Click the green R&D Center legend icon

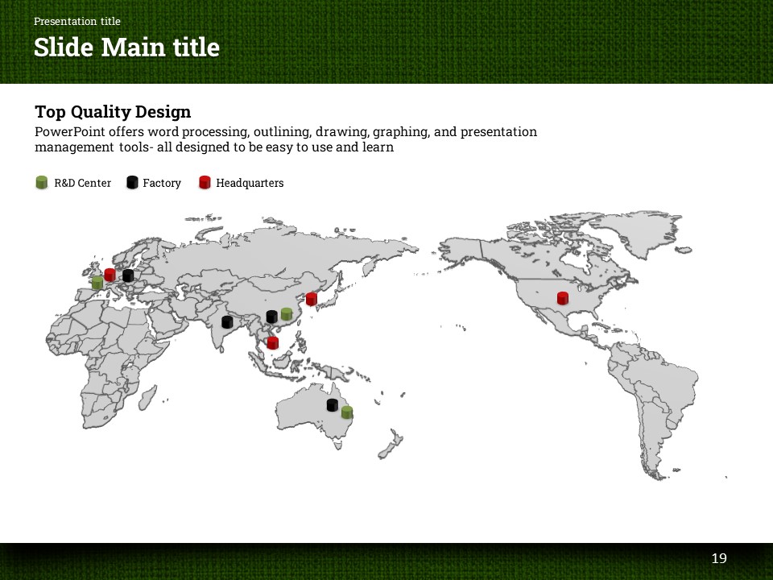pos(42,183)
